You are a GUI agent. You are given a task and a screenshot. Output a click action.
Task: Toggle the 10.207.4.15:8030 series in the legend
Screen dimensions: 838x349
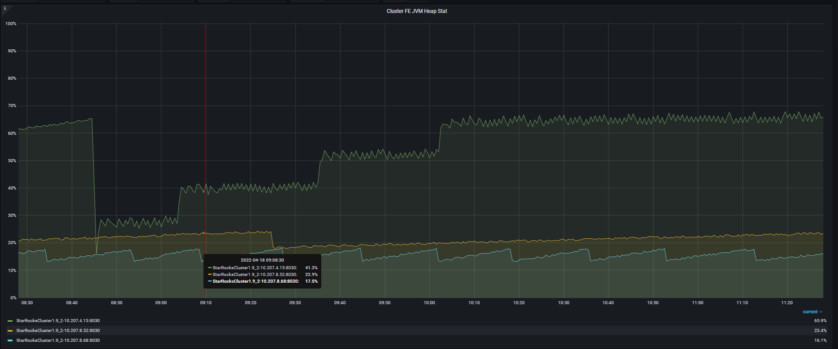(58, 321)
